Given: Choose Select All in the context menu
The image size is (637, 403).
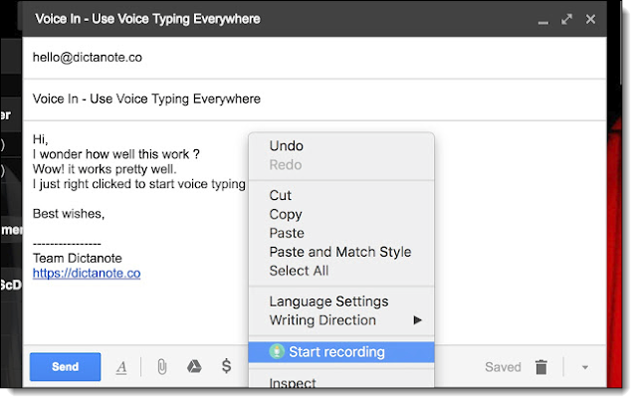Looking at the screenshot, I should pos(299,271).
